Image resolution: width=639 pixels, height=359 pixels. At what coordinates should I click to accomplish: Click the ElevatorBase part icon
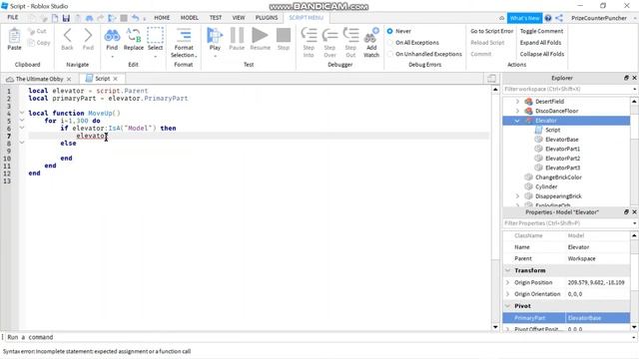pos(538,140)
